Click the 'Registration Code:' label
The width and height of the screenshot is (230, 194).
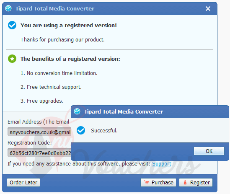(x=30, y=142)
